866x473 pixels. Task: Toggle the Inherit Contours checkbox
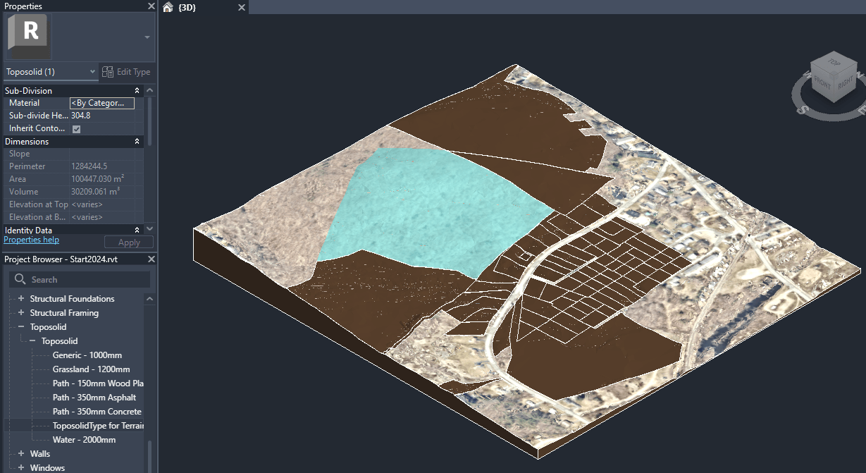tap(76, 128)
